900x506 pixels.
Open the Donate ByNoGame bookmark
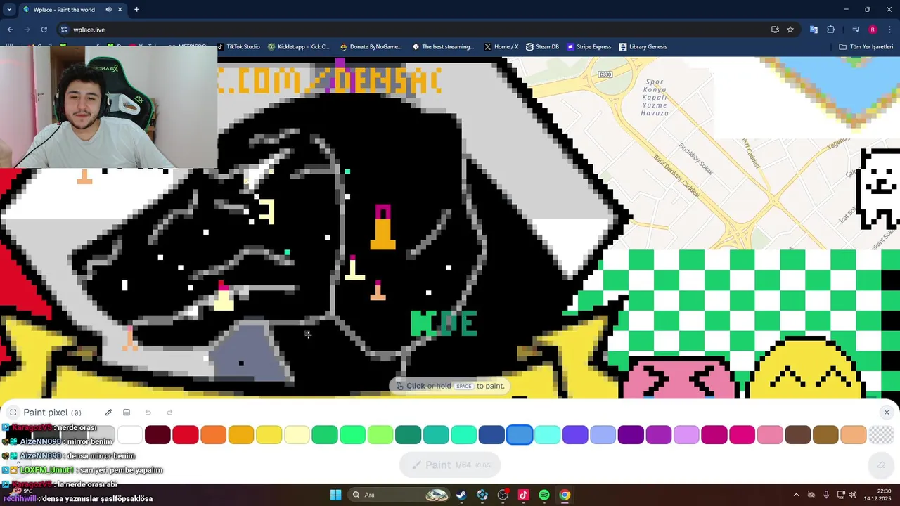371,47
